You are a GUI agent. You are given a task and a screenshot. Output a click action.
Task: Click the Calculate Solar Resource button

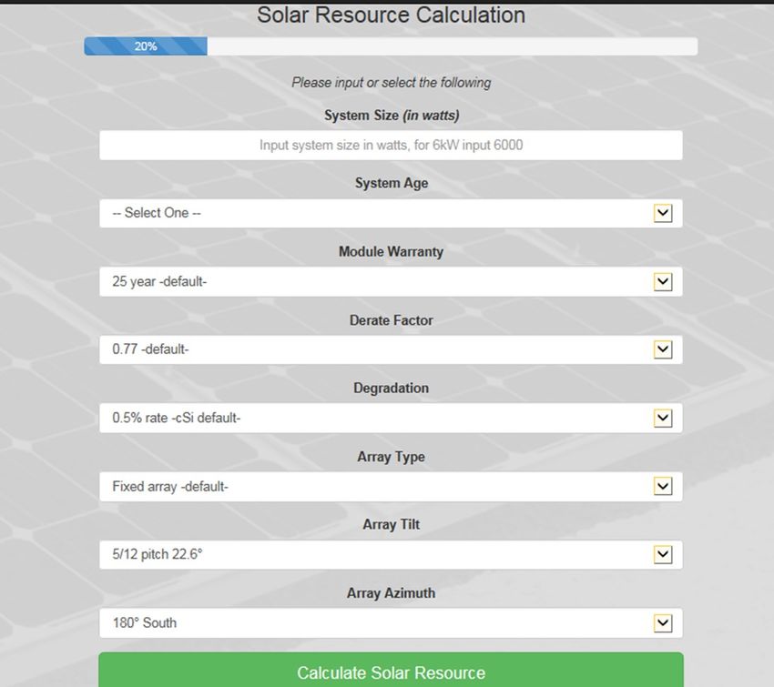(x=391, y=670)
